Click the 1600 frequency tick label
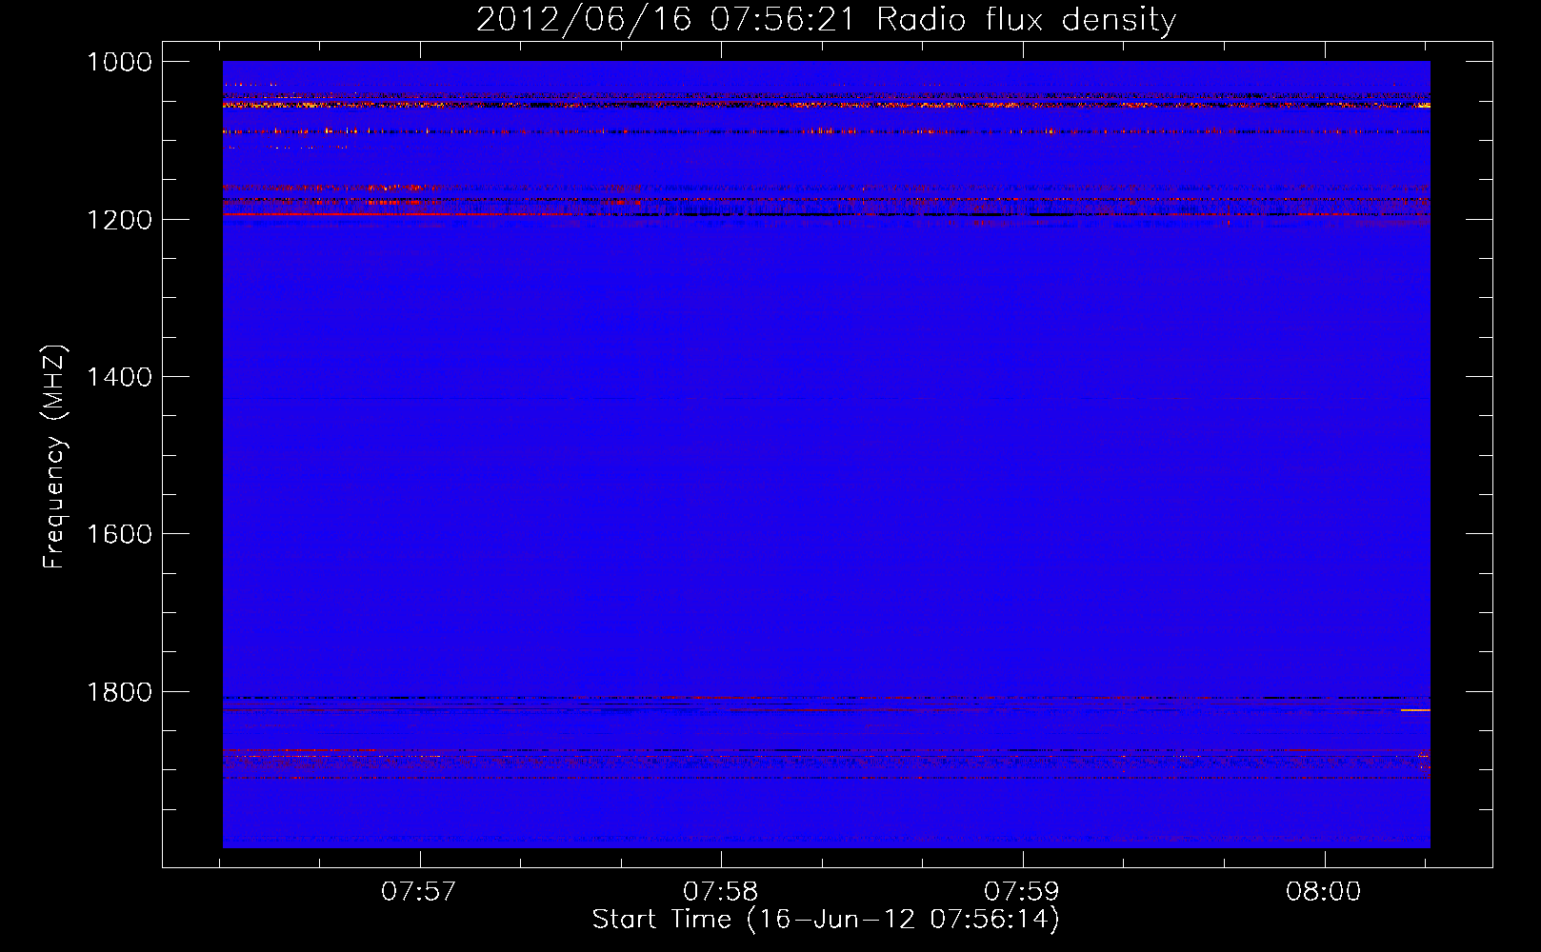The width and height of the screenshot is (1541, 952). pos(119,534)
